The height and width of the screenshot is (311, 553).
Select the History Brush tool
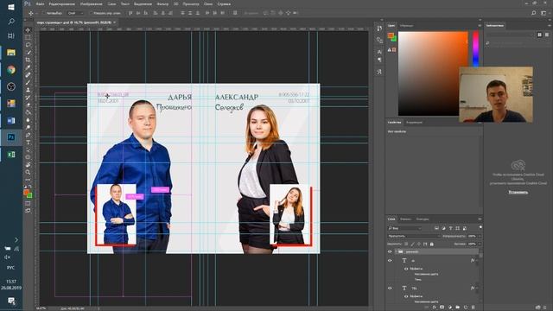click(x=28, y=98)
